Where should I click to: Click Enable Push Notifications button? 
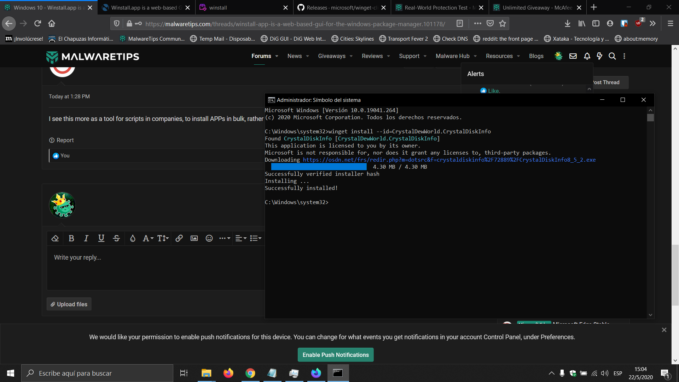point(336,355)
